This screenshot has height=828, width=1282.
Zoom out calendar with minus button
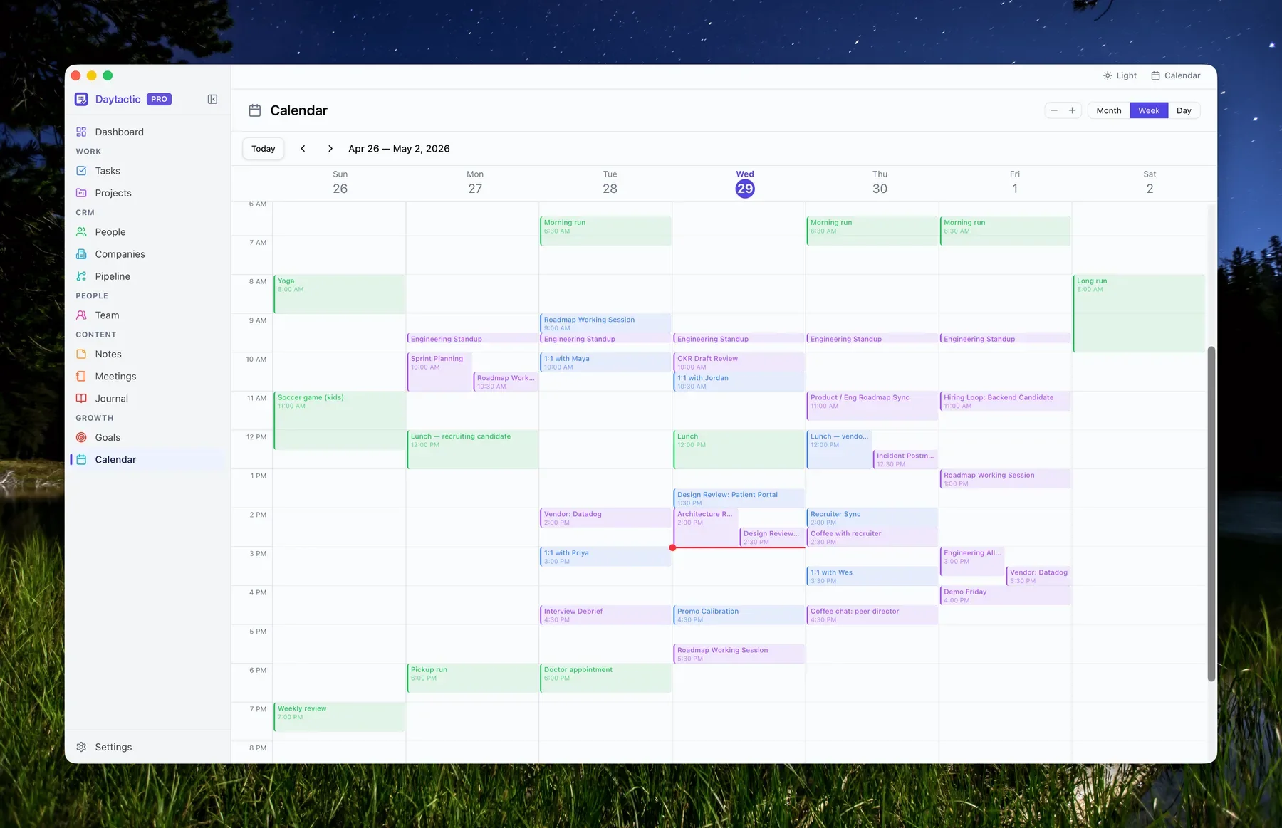(x=1054, y=110)
